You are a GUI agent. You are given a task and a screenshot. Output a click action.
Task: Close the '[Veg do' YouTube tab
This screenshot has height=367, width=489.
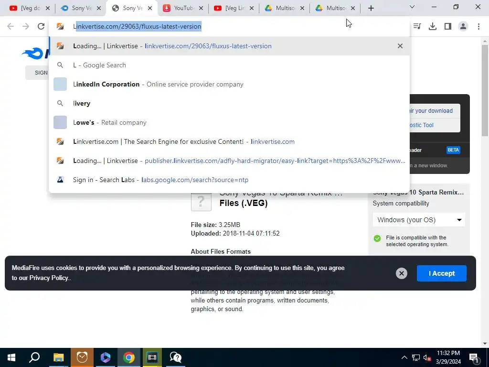(x=48, y=9)
